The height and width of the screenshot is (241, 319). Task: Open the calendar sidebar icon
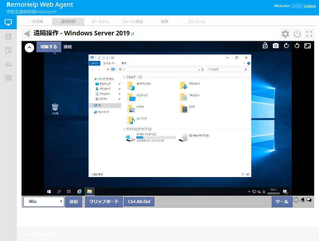[8, 50]
